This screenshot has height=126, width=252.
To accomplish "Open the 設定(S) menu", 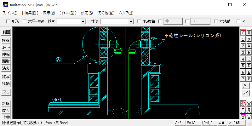I will (x=87, y=13).
